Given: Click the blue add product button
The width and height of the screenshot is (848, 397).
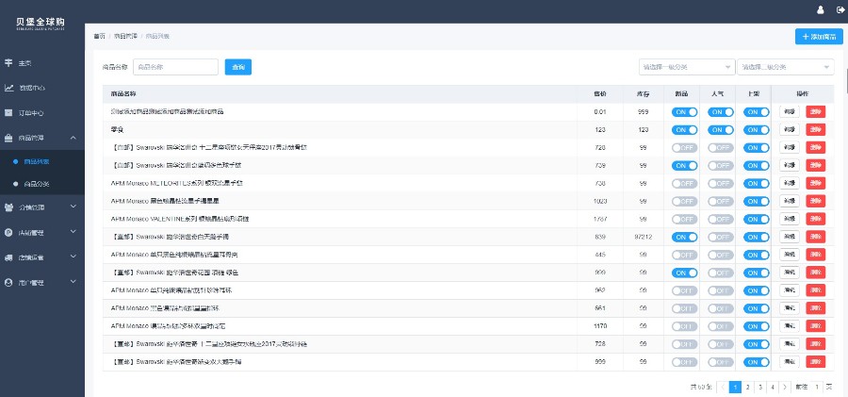Looking at the screenshot, I should pos(819,37).
